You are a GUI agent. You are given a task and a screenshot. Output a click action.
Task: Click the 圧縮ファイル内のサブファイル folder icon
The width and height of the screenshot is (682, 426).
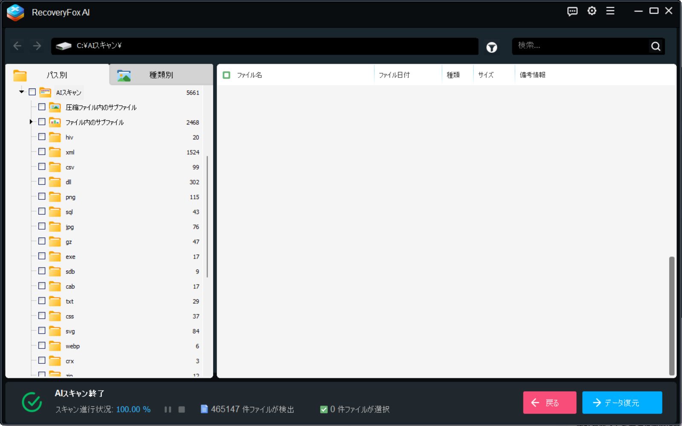55,107
